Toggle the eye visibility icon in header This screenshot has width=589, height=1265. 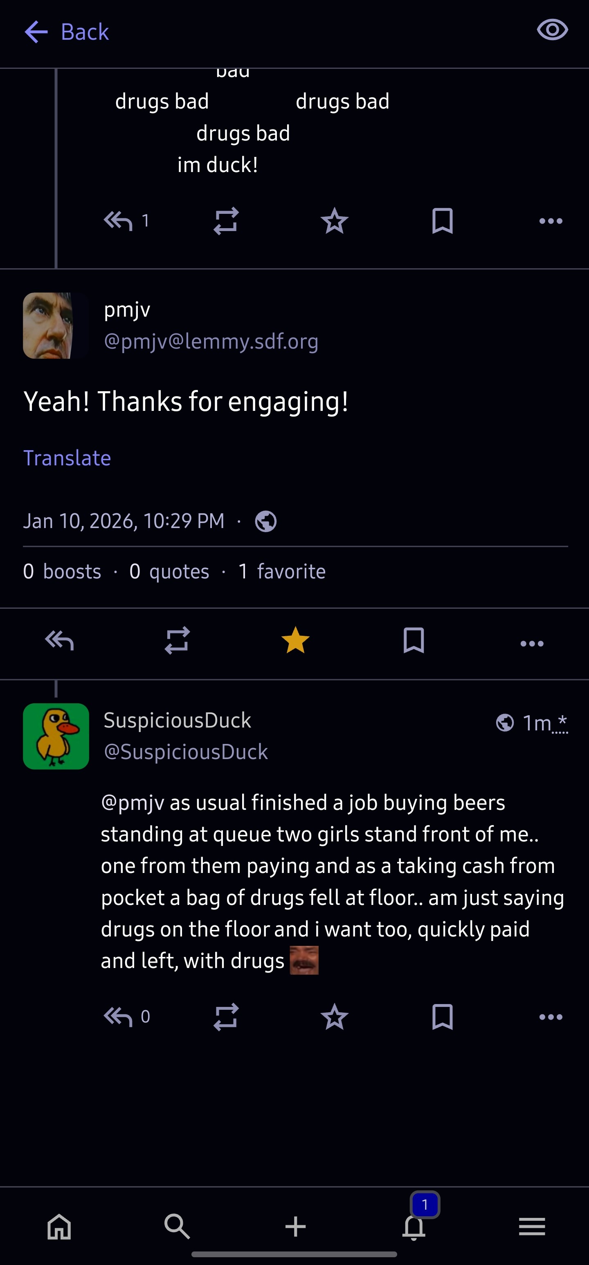(x=552, y=30)
